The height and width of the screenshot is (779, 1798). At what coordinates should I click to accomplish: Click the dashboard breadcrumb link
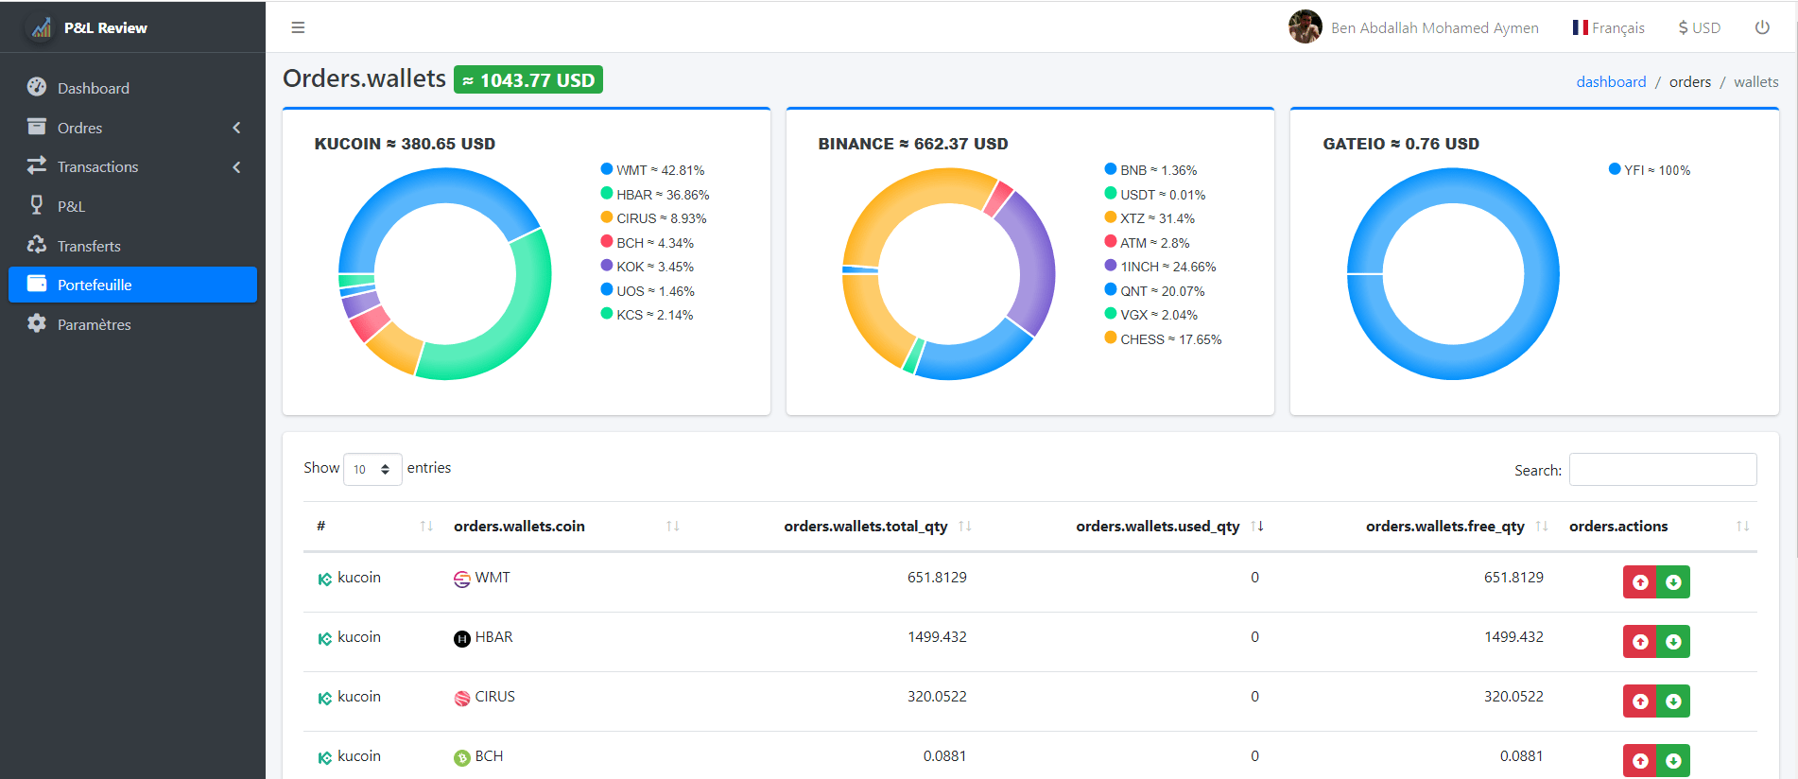pos(1611,82)
